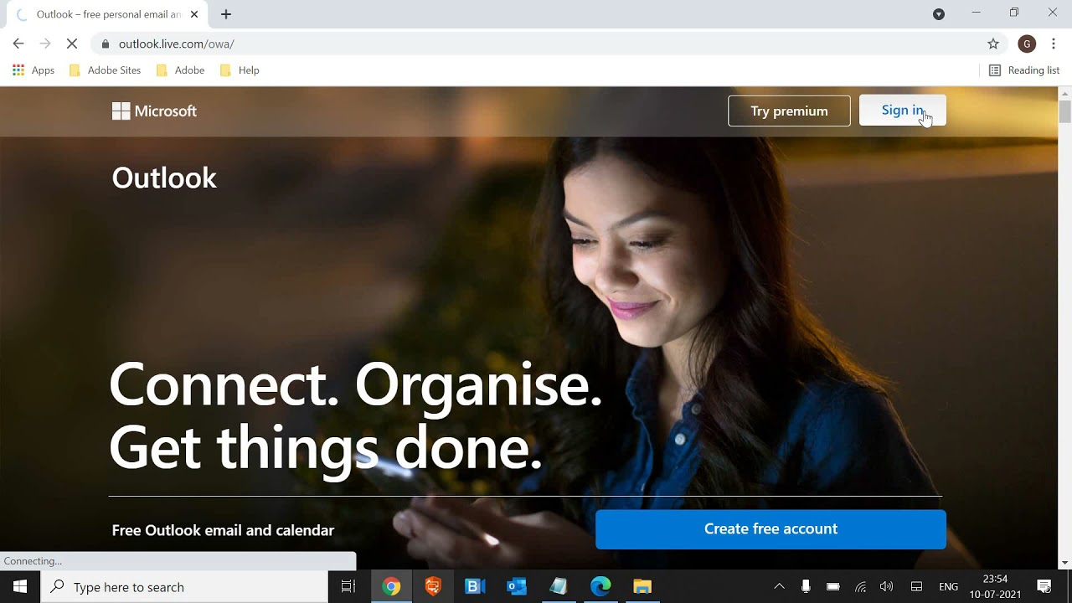Open the Adobe bookmark folder
The height and width of the screenshot is (603, 1072).
(x=180, y=70)
